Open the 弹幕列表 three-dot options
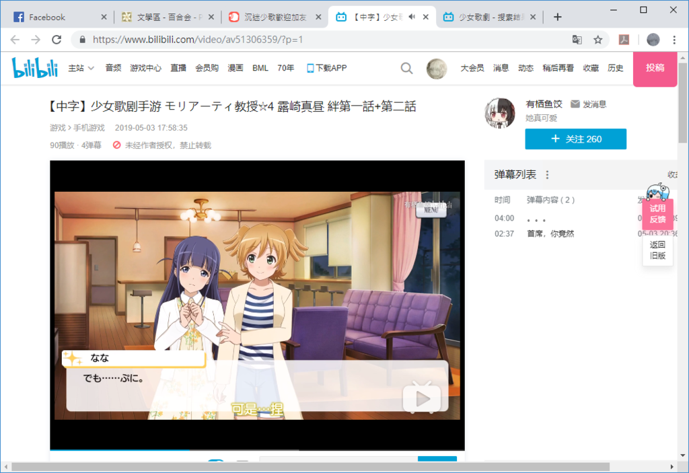Screen dimensions: 689x473 pos(547,175)
